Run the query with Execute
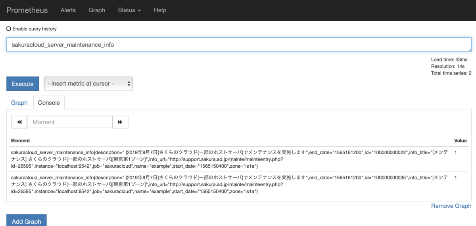The image size is (476, 226). coord(23,84)
